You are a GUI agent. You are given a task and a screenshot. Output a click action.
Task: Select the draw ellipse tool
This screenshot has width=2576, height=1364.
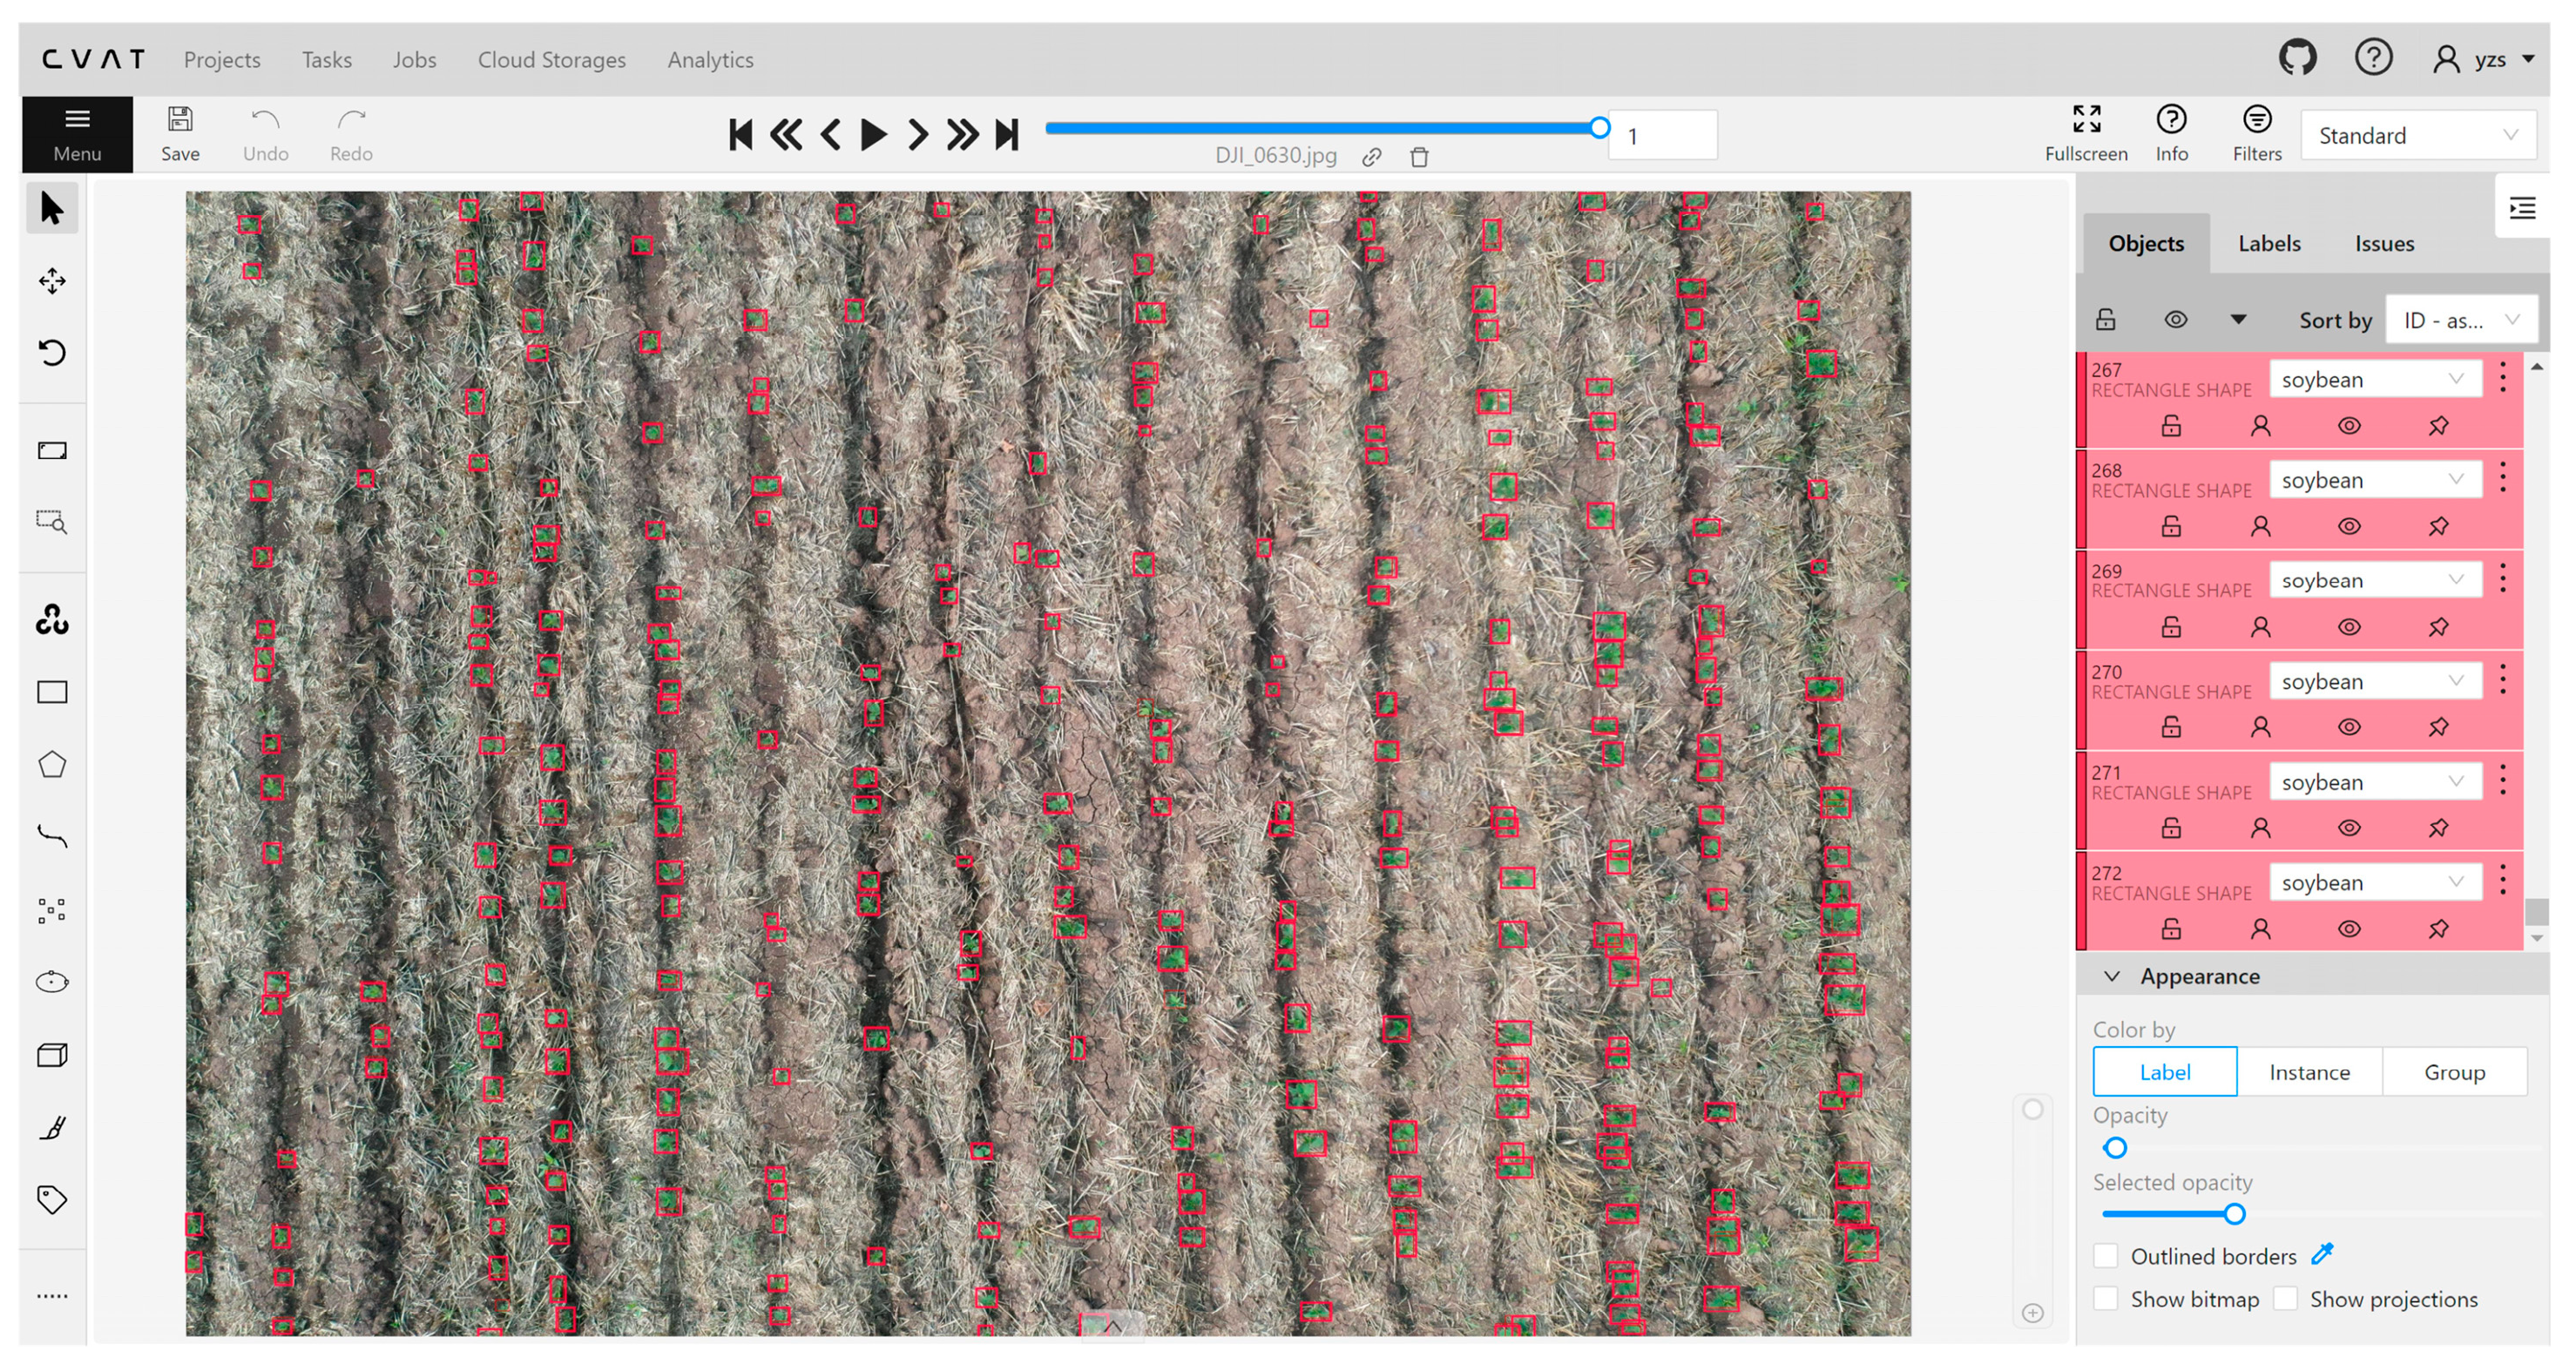52,982
